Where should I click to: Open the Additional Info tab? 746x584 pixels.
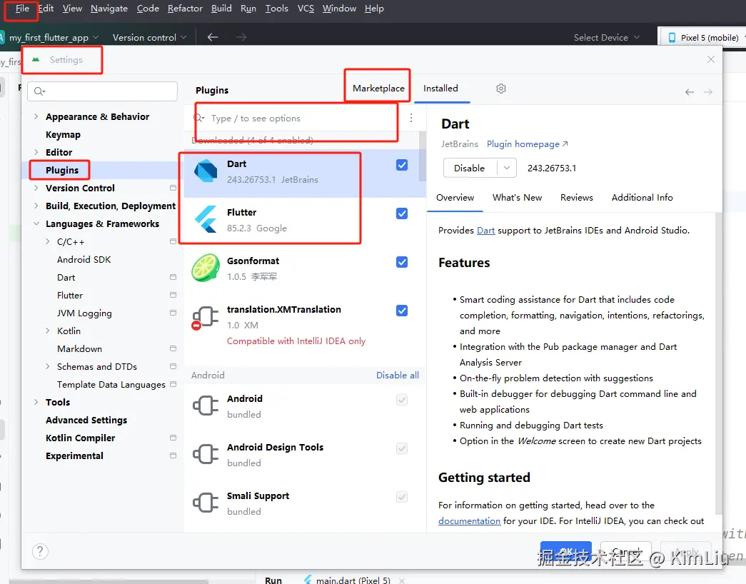click(x=642, y=198)
